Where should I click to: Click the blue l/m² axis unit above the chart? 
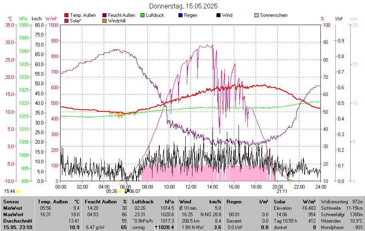click(339, 19)
